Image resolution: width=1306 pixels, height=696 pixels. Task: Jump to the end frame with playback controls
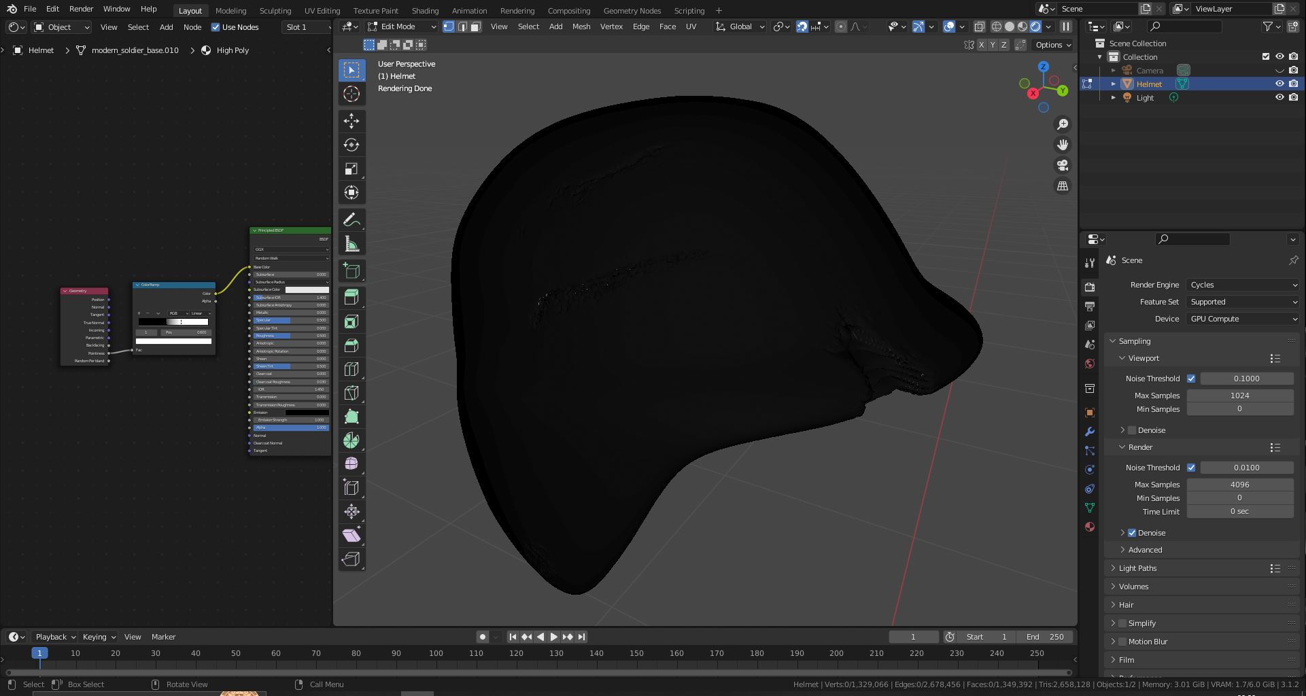[581, 637]
